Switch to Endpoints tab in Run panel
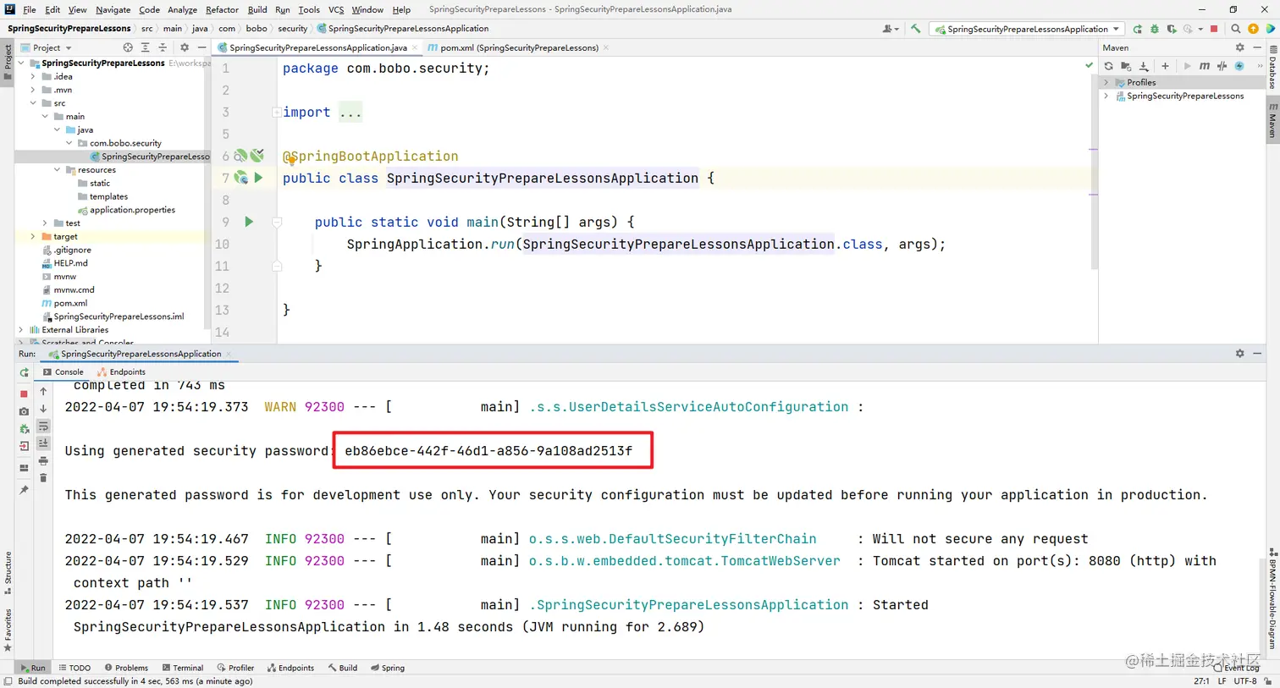Viewport: 1280px width, 688px height. click(122, 372)
